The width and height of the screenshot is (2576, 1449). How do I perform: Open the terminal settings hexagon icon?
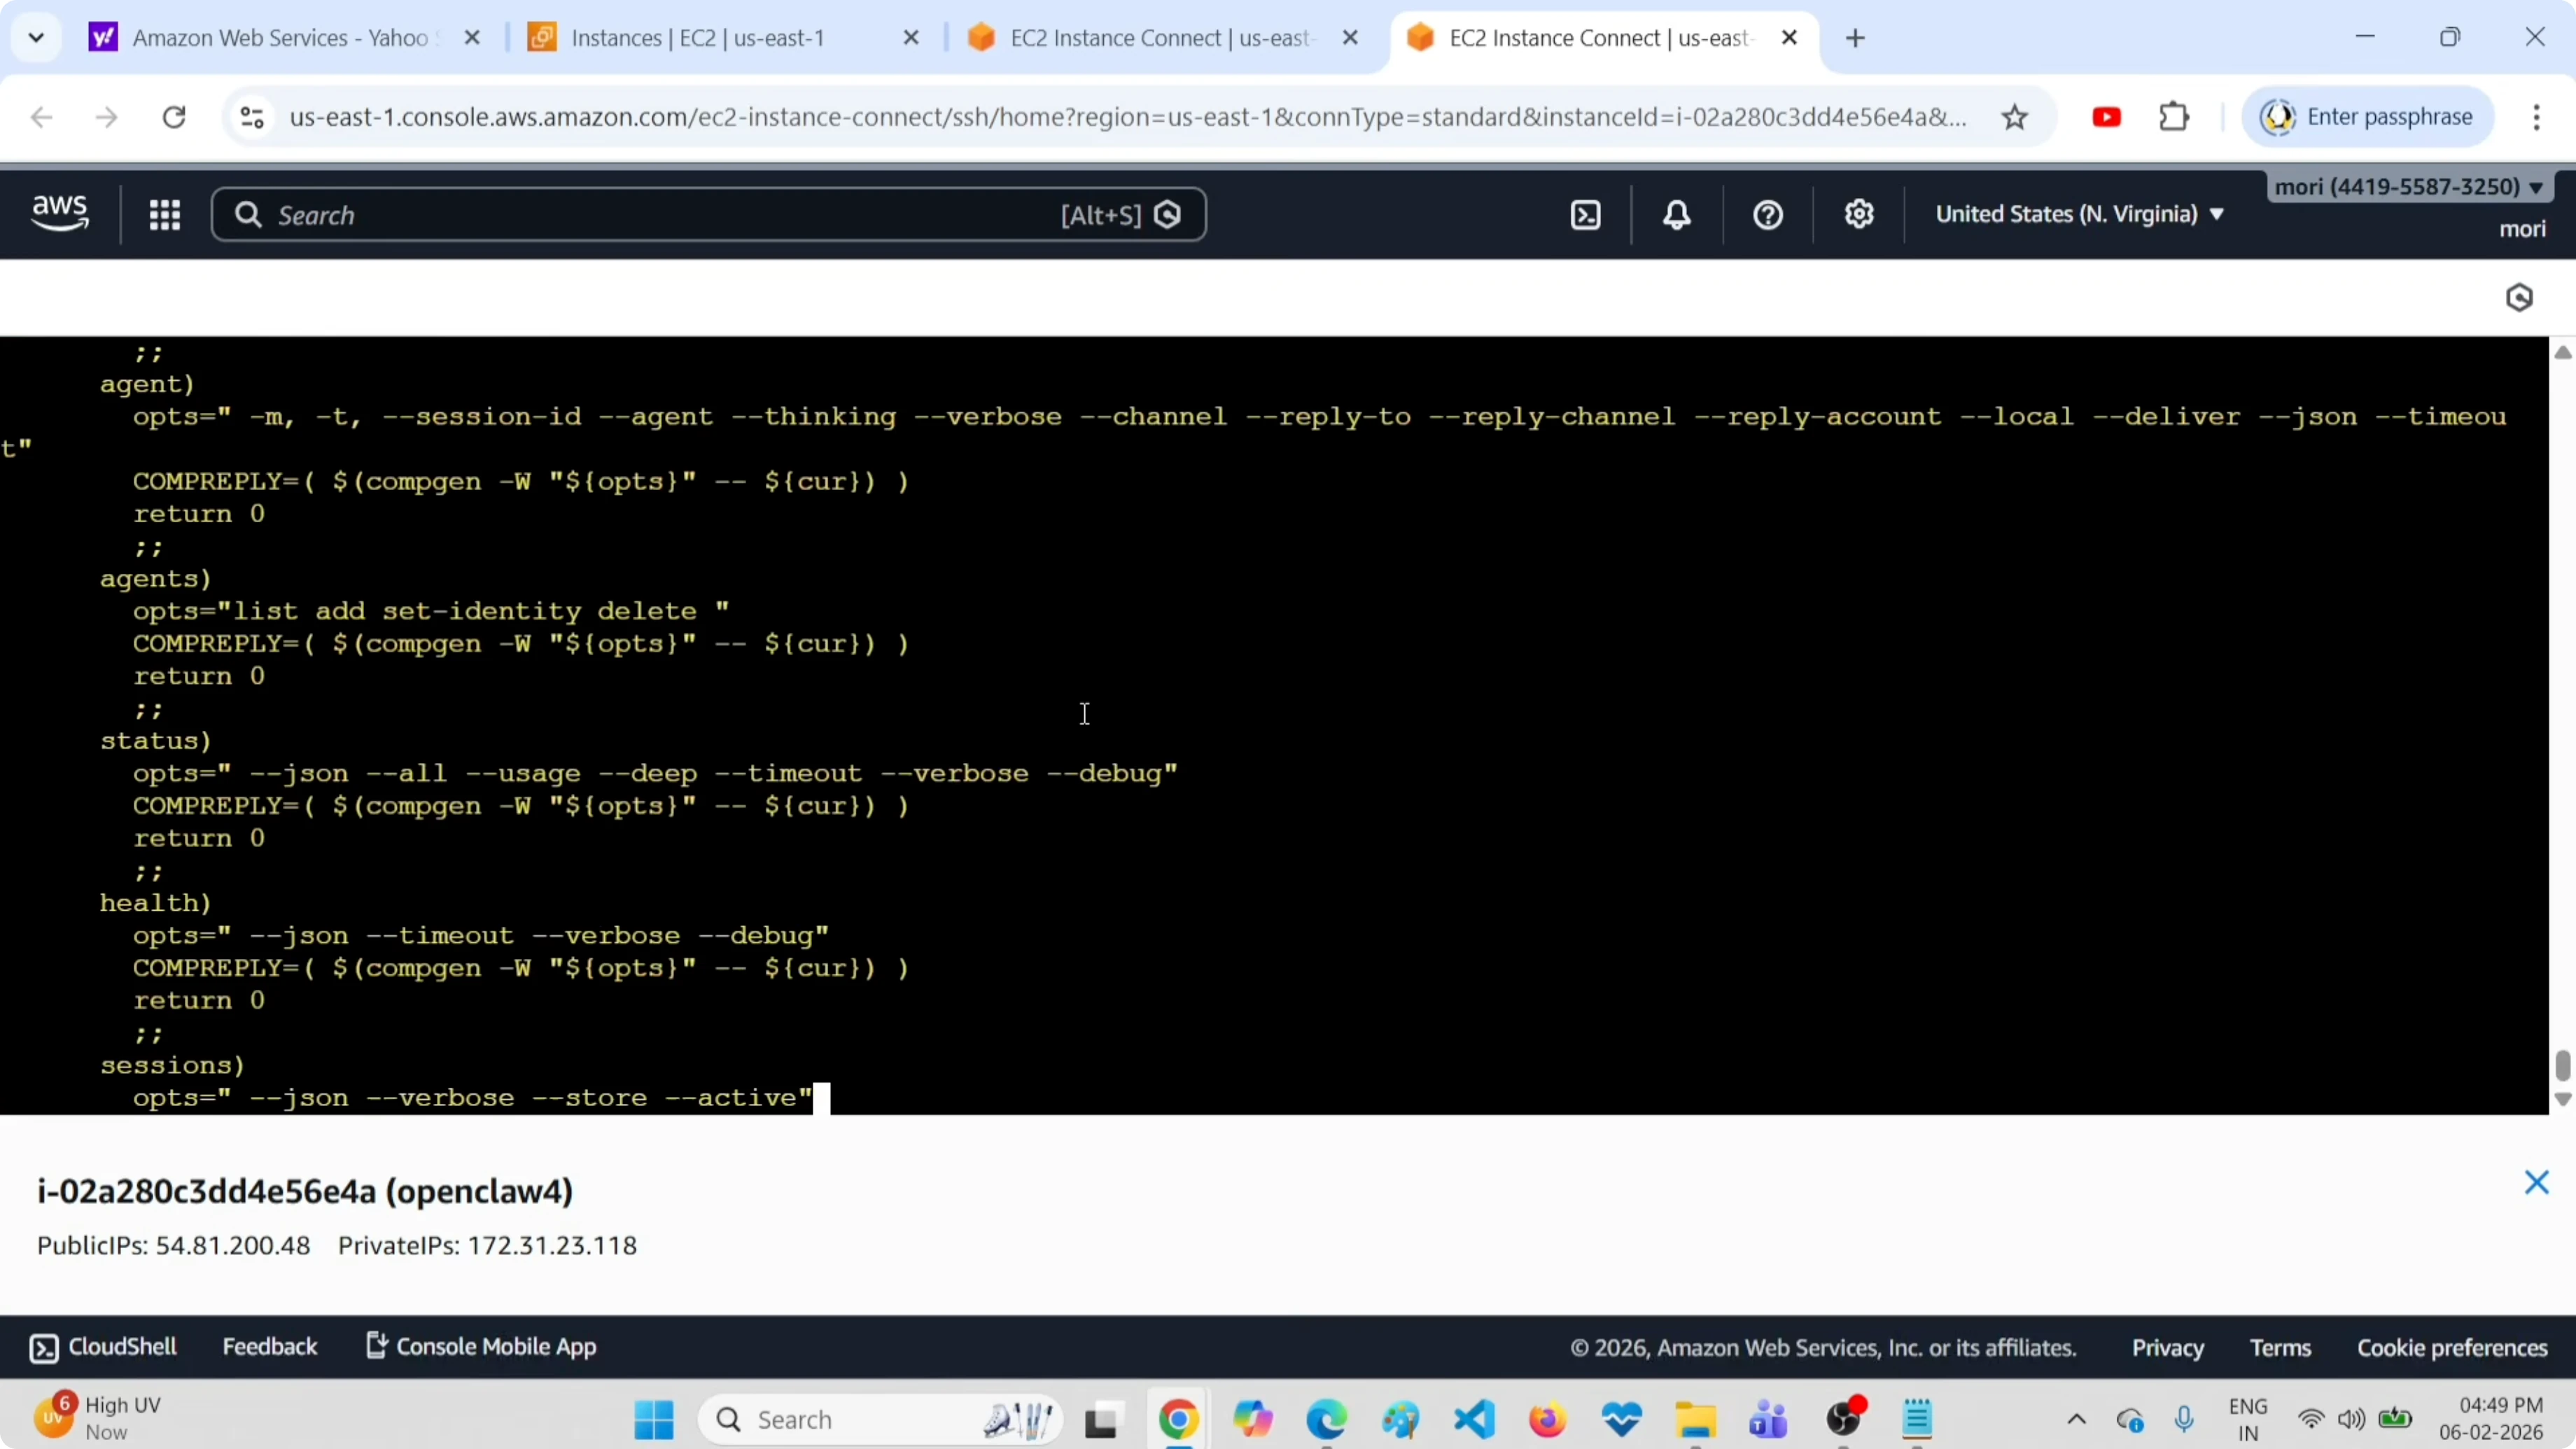click(x=2521, y=297)
